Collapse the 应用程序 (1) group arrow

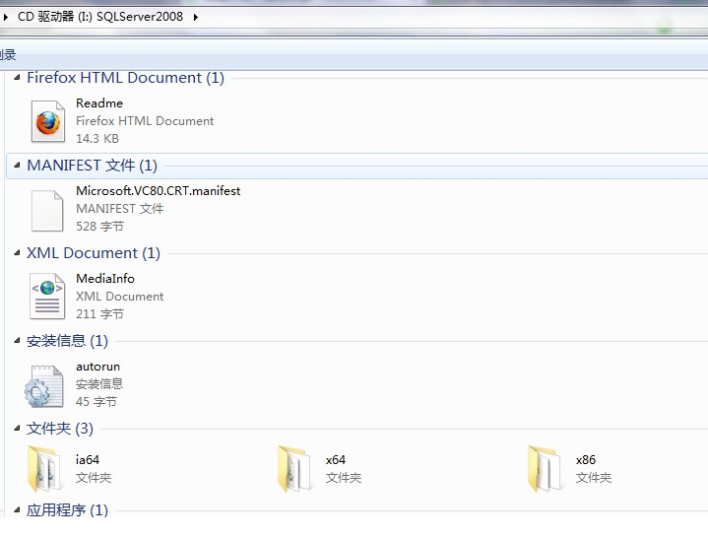[17, 510]
